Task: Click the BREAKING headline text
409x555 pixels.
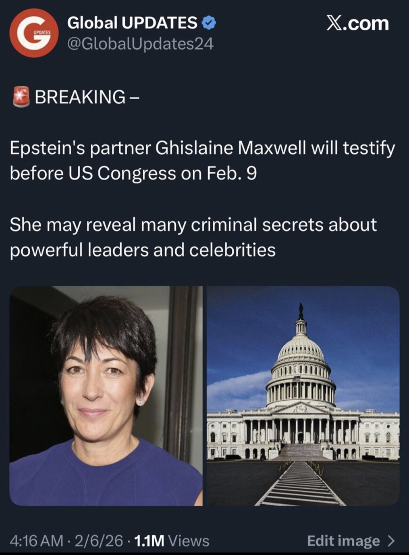Action: pos(80,97)
